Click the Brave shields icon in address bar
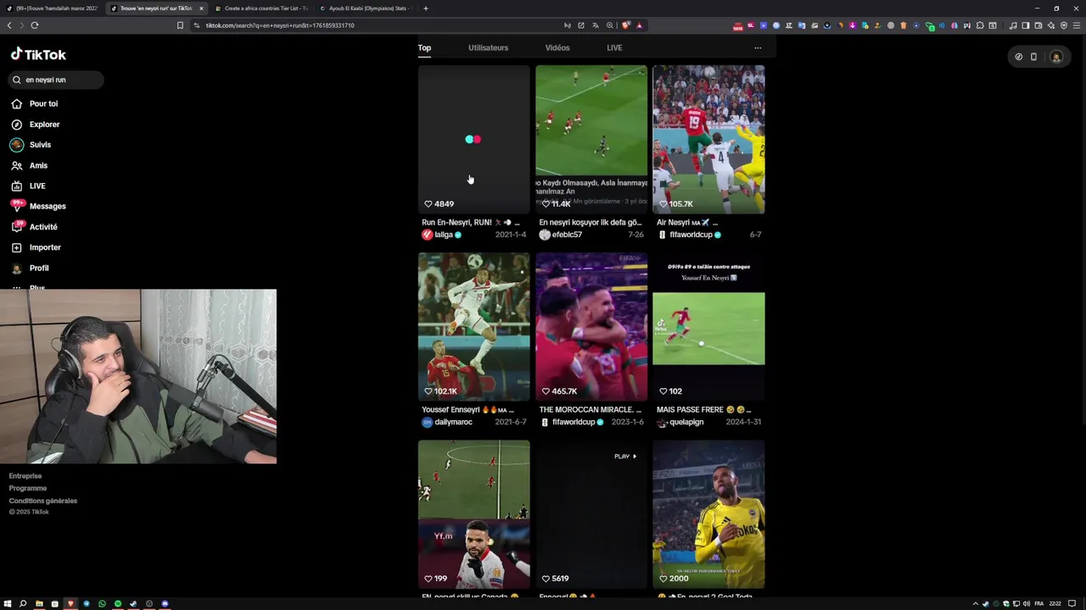Image resolution: width=1086 pixels, height=610 pixels. (x=626, y=25)
